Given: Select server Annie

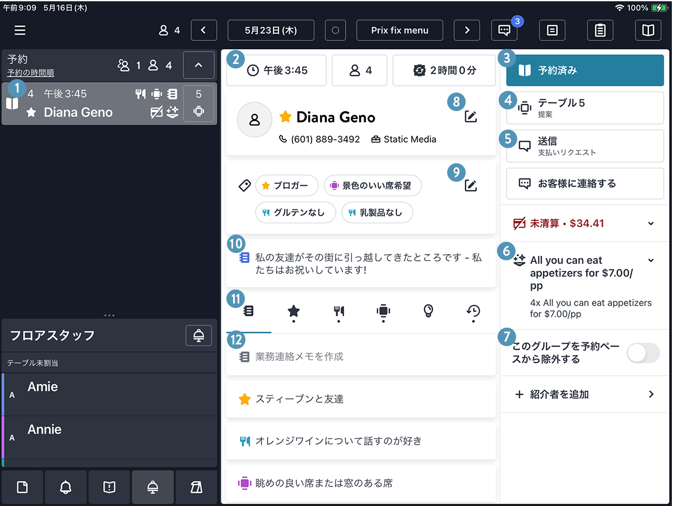Looking at the screenshot, I should point(109,437).
